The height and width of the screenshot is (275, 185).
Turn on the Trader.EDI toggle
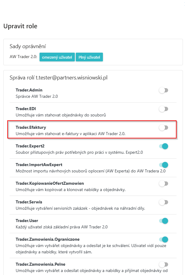coord(163,109)
